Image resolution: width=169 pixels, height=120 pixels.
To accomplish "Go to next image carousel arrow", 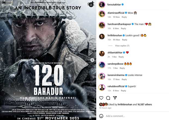I will pyautogui.click(x=92, y=60).
